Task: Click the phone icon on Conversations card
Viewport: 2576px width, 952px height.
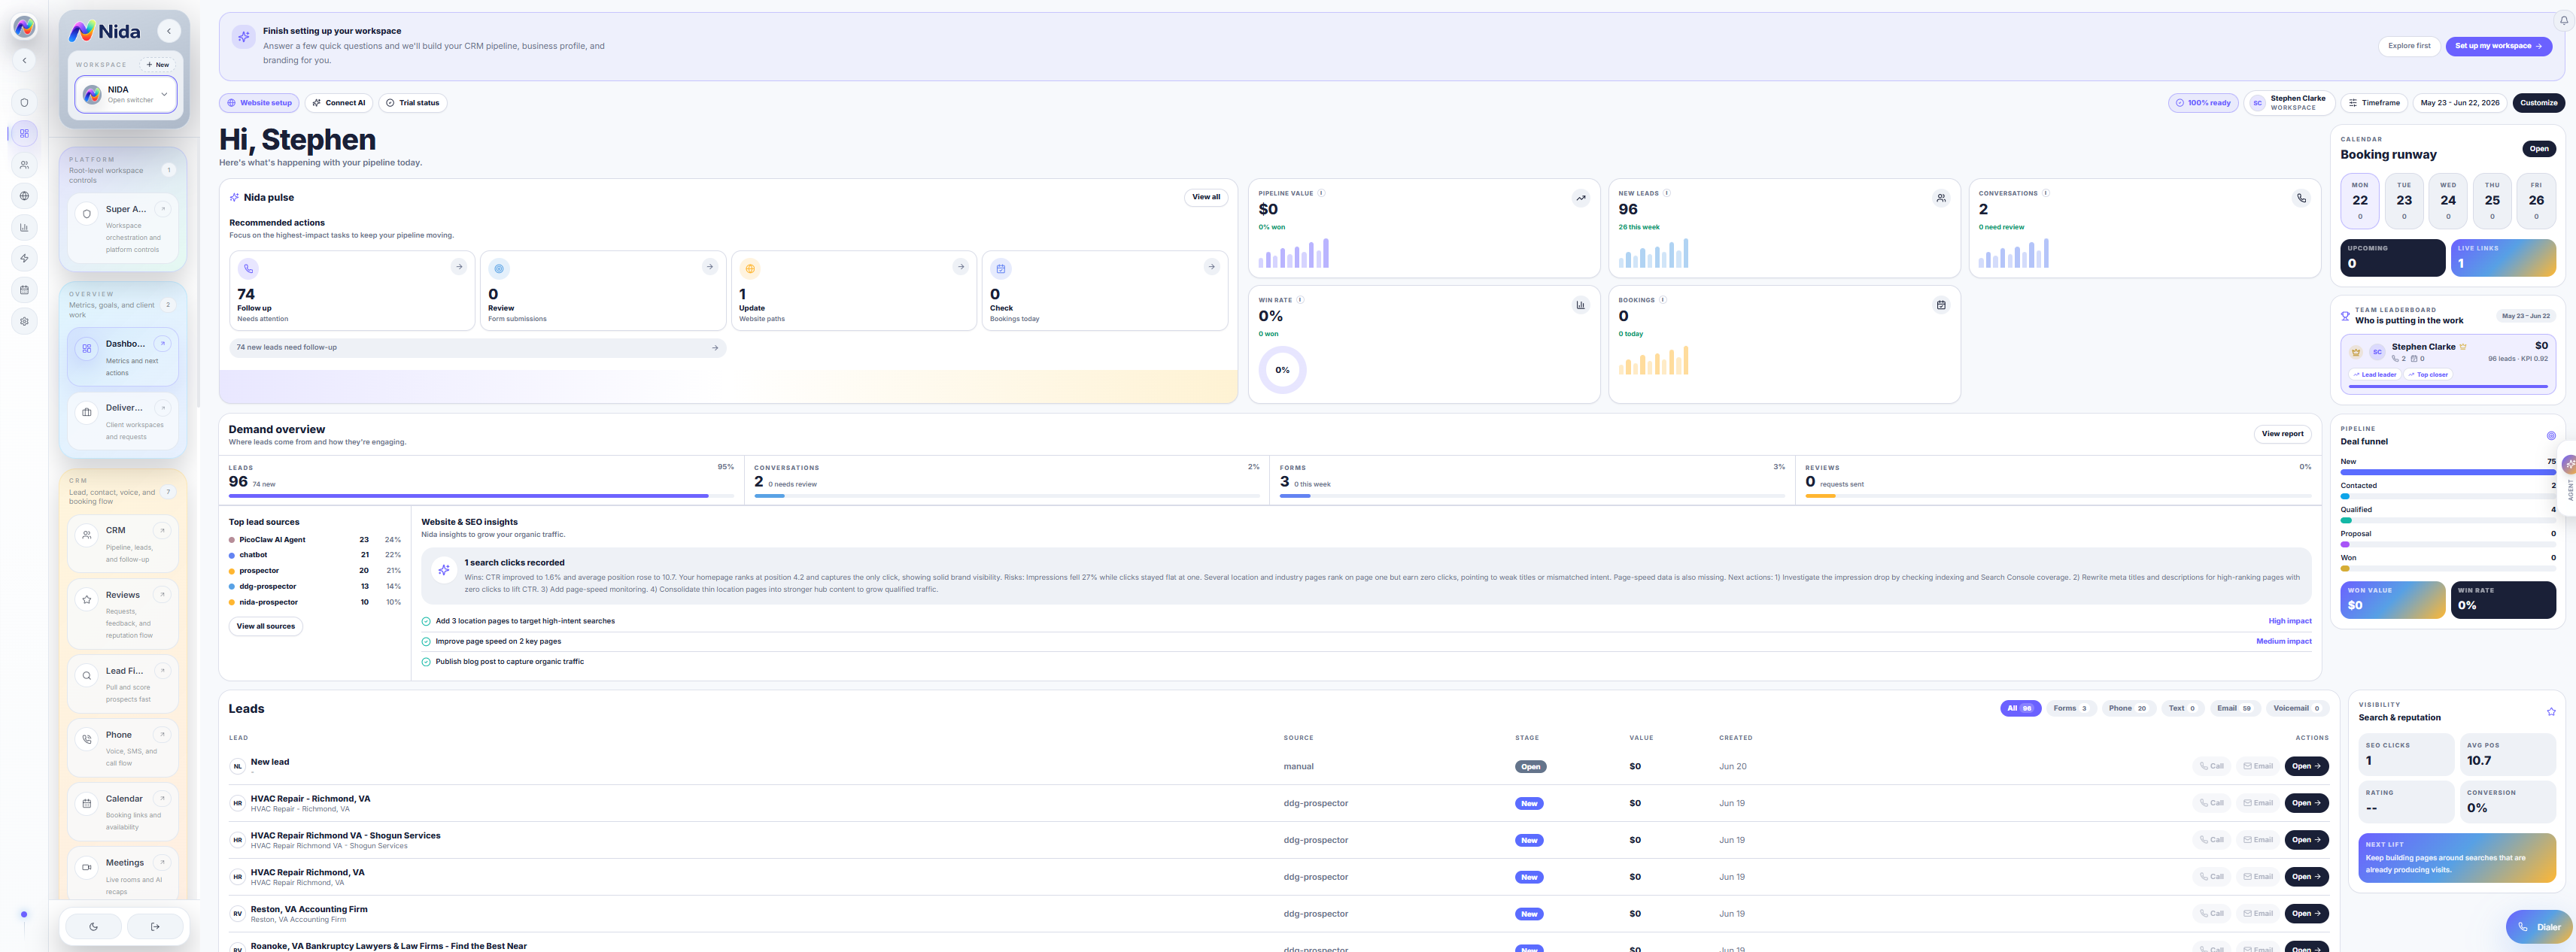Action: coord(2301,198)
